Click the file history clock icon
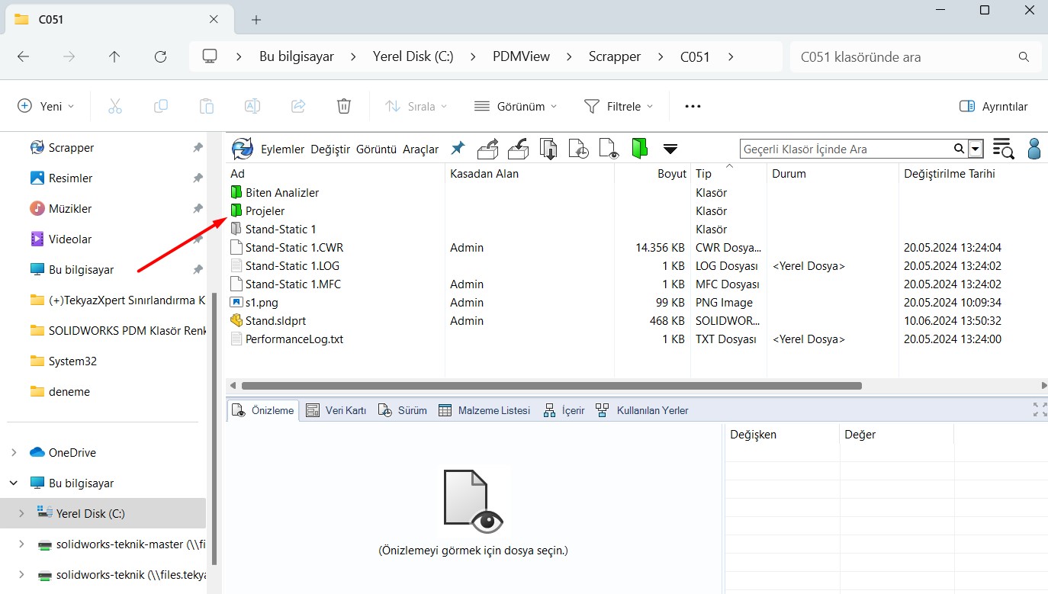 [x=579, y=149]
